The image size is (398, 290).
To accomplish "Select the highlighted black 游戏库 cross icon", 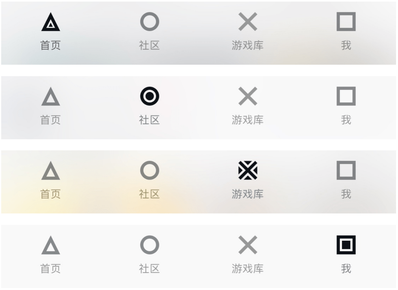I will coord(248,171).
